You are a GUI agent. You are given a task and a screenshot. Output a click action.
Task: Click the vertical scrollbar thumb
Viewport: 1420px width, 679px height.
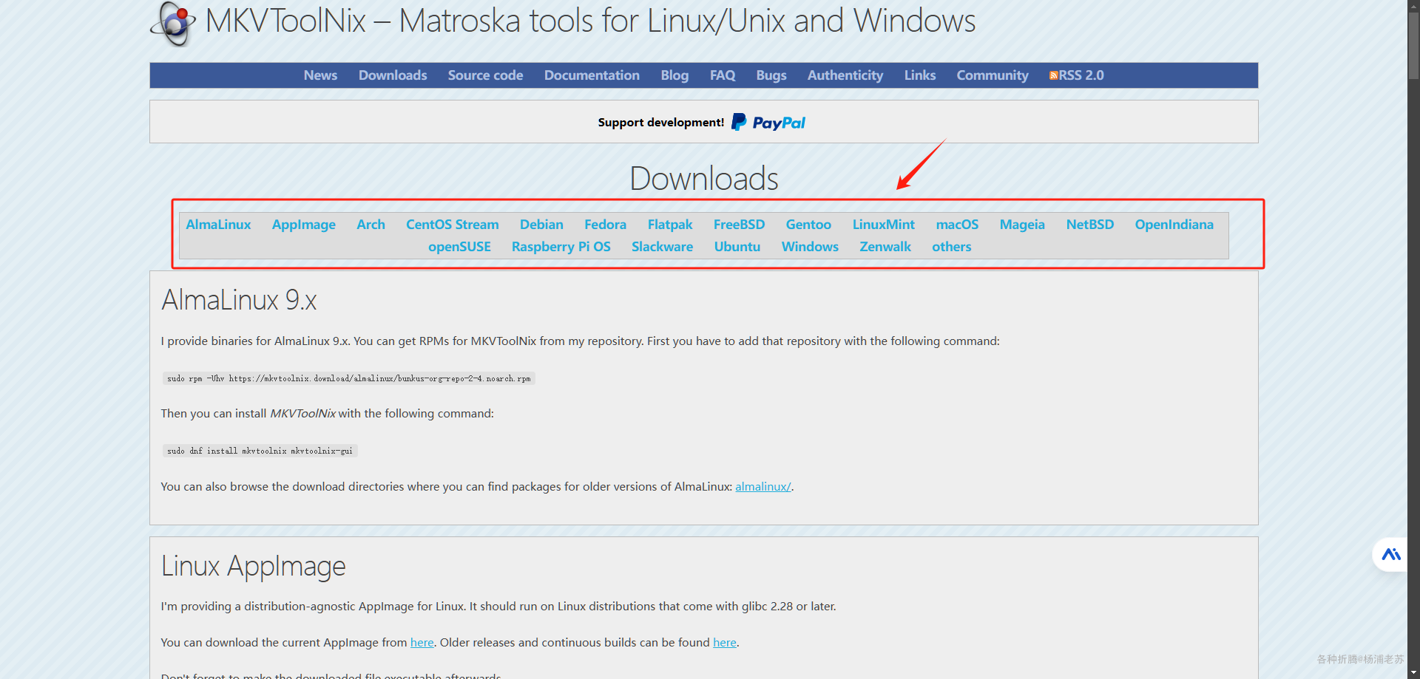coord(1413,44)
